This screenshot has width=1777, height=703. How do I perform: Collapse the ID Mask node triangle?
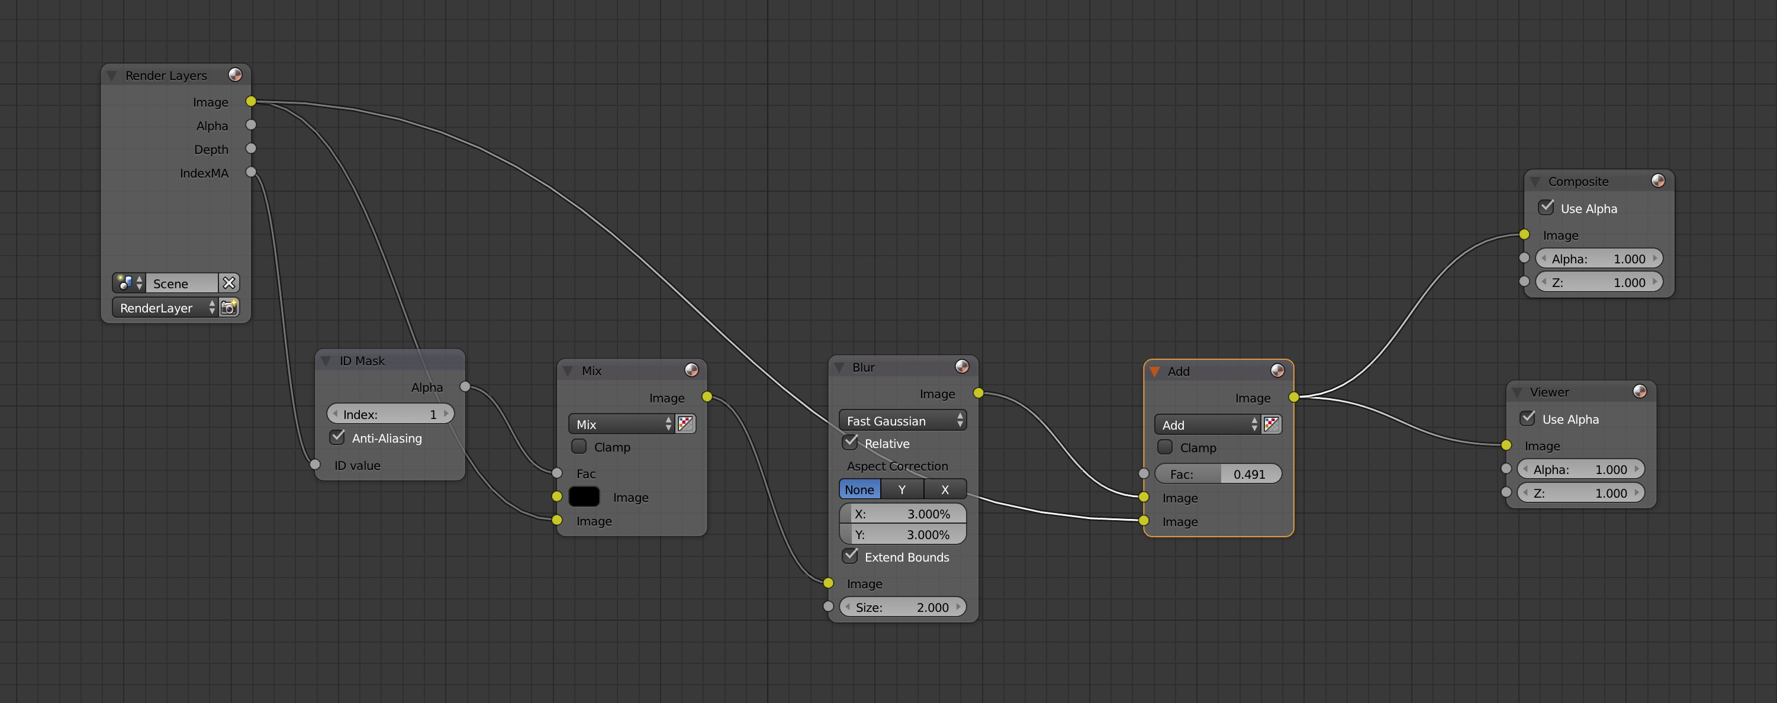click(326, 361)
